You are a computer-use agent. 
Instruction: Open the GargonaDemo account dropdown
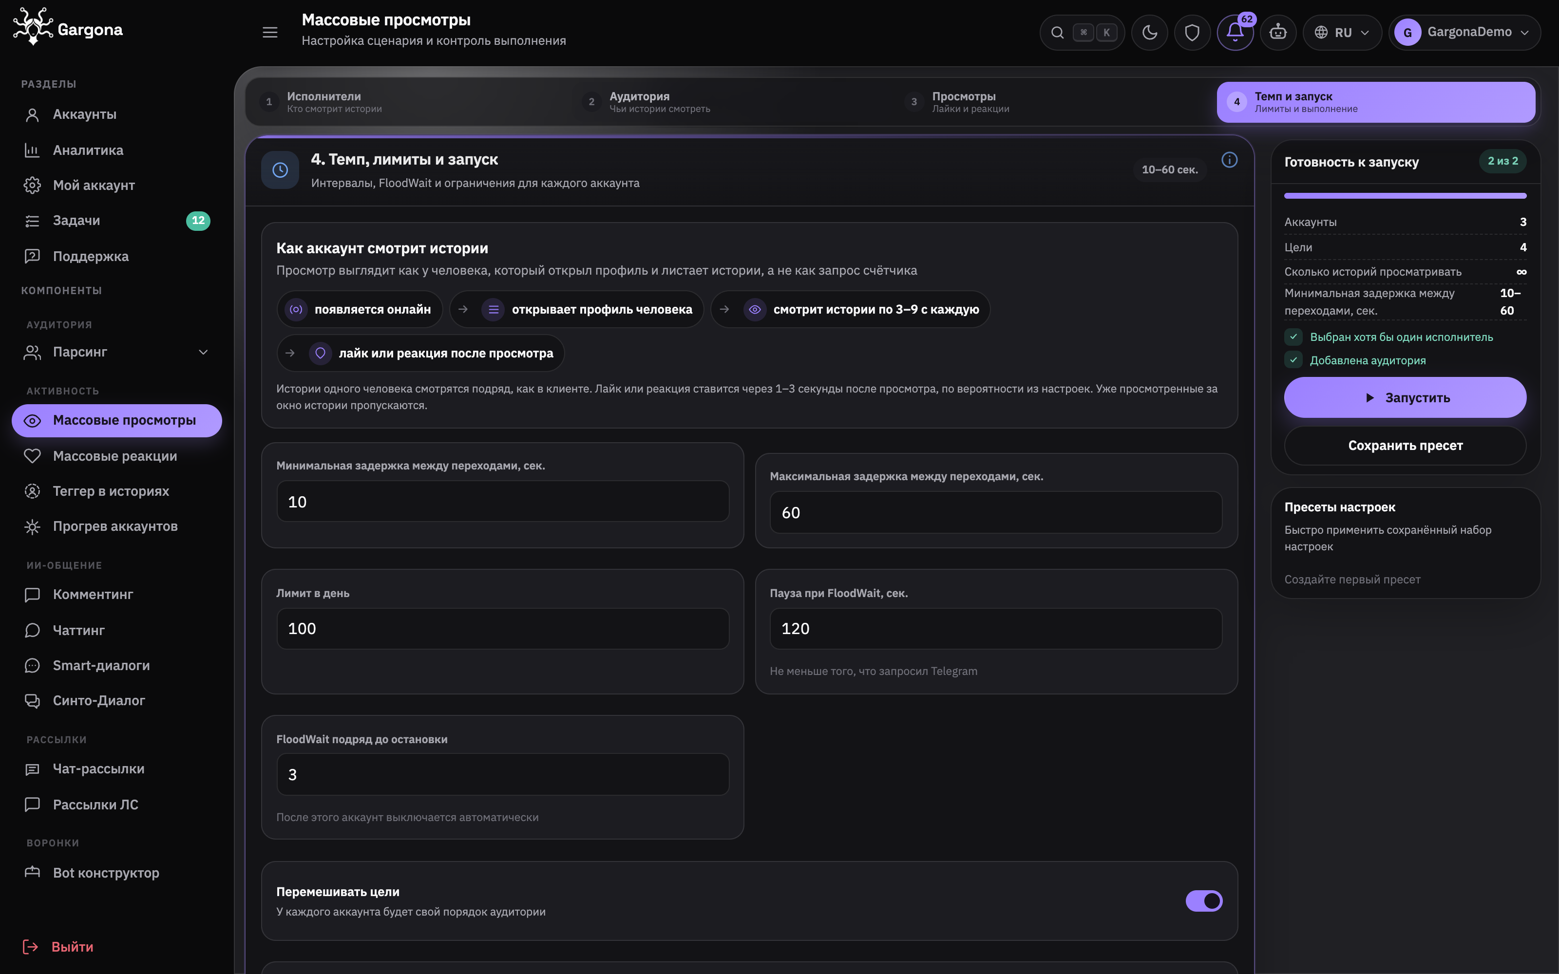pos(1464,32)
